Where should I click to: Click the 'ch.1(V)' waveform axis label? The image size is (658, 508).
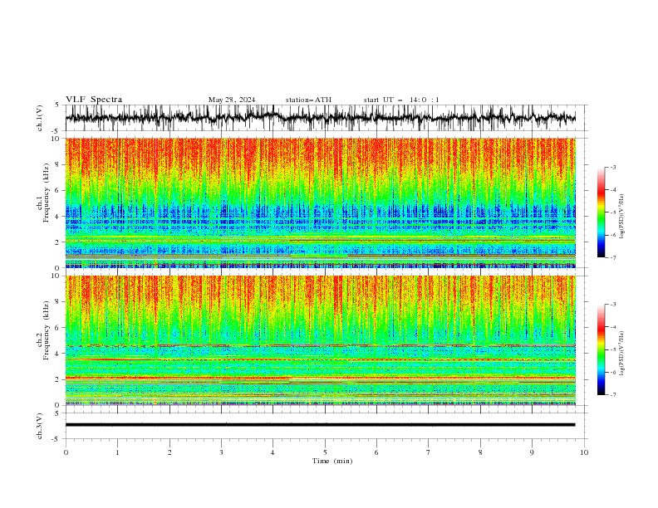point(40,118)
